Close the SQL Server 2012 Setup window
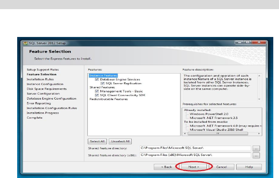 (x=259, y=42)
